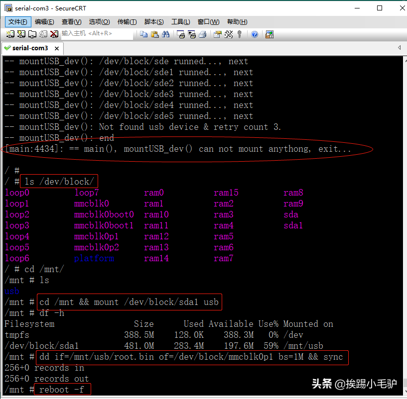
Task: Open the 编辑(E) menu
Action: click(44, 22)
